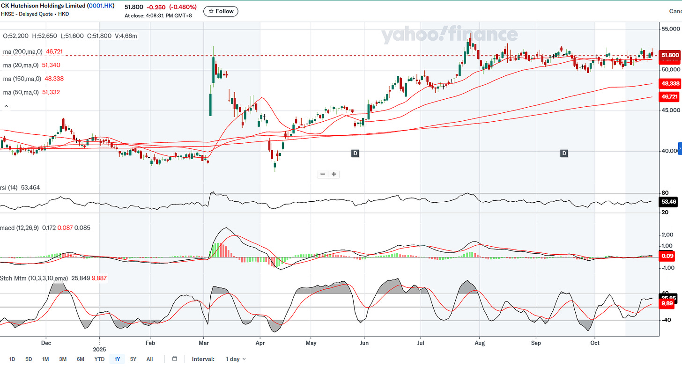The image size is (682, 367).
Task: Switch to the YTD range
Action: pyautogui.click(x=99, y=359)
